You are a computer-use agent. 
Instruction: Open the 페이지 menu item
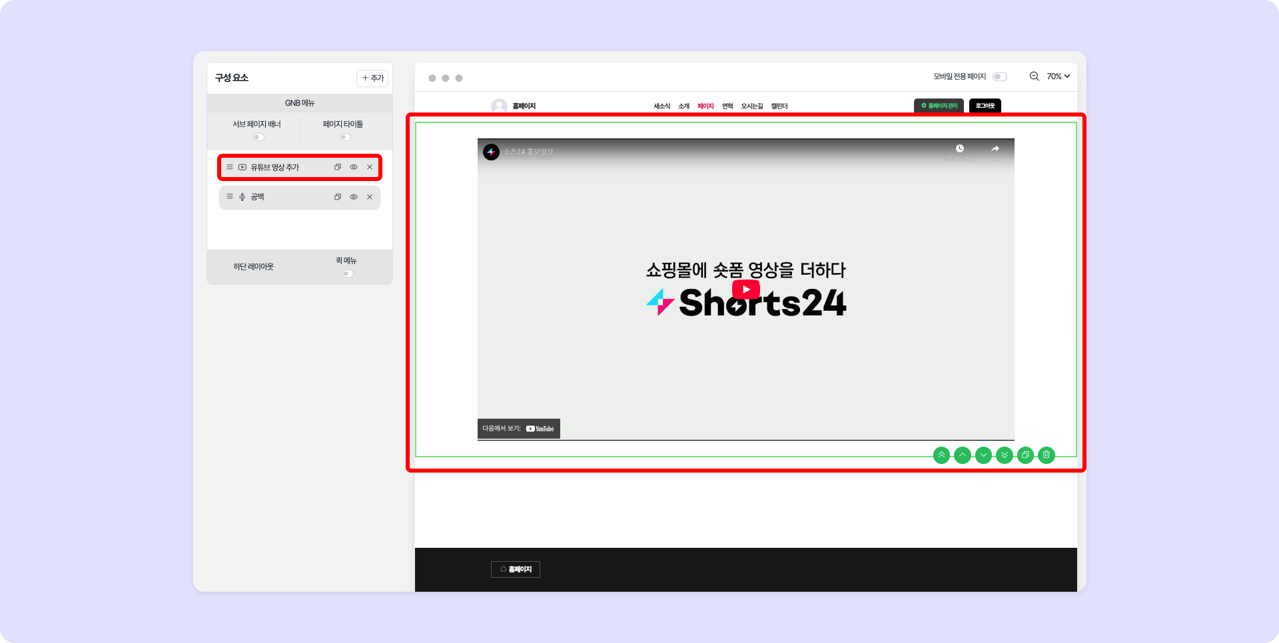point(706,107)
